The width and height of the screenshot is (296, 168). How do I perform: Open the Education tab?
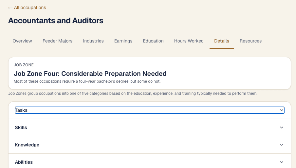(153, 41)
